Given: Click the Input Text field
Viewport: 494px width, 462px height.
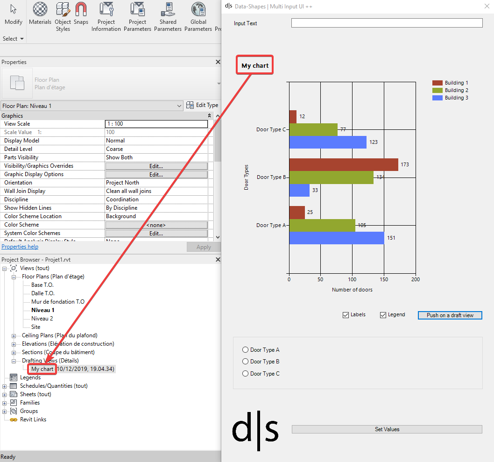Looking at the screenshot, I should [x=387, y=23].
